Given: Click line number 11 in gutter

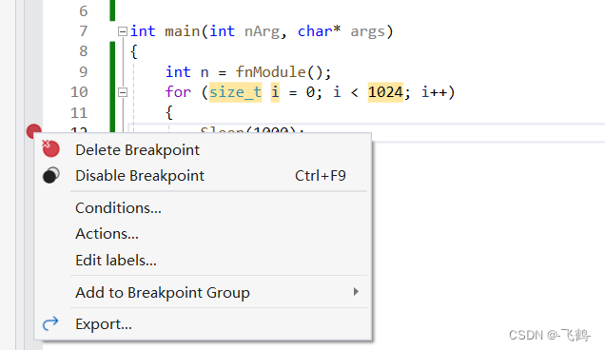Looking at the screenshot, I should point(79,112).
